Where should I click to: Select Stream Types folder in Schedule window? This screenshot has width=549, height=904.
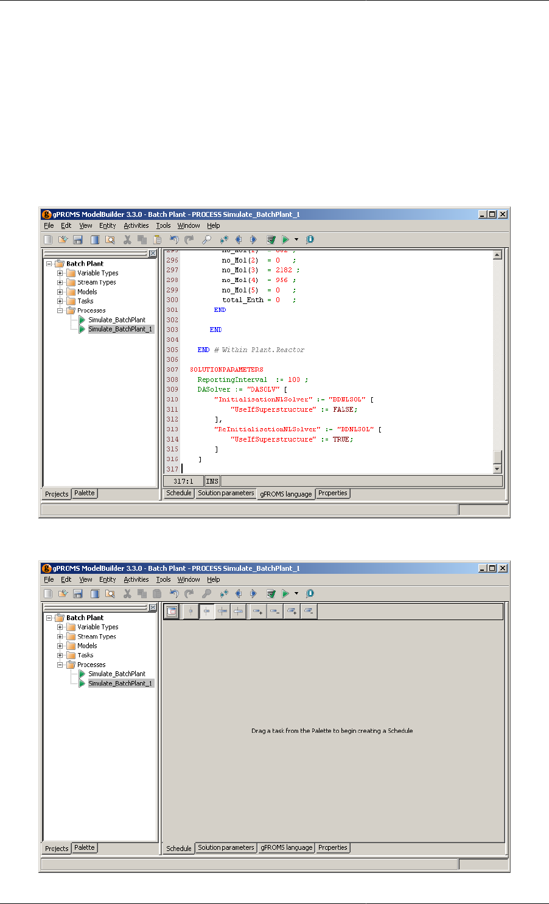pyautogui.click(x=96, y=637)
